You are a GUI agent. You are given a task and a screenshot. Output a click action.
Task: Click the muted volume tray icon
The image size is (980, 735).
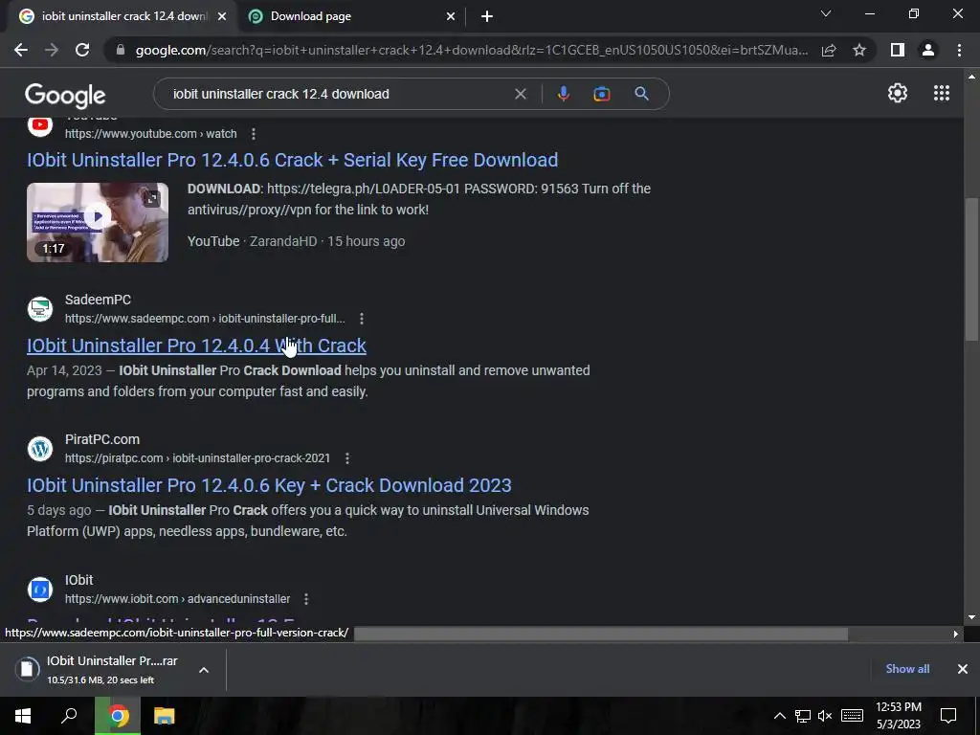point(825,716)
